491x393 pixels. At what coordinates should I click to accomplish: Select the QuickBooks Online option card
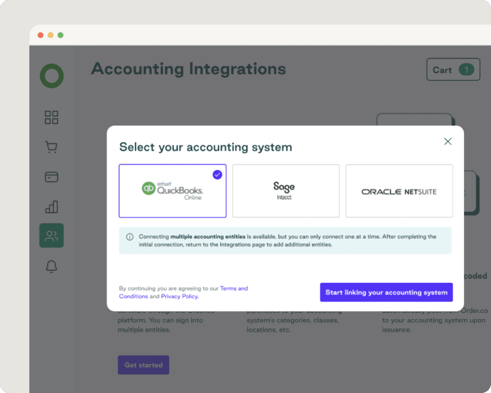tap(173, 191)
